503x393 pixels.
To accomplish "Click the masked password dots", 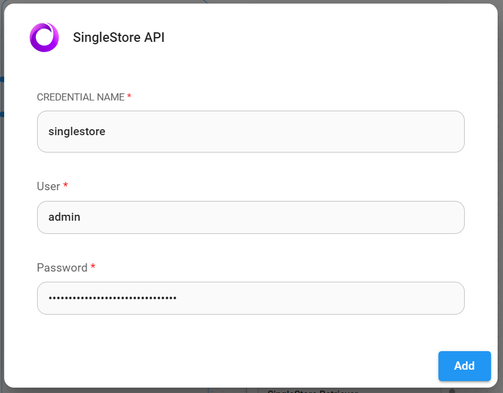I will pyautogui.click(x=112, y=298).
